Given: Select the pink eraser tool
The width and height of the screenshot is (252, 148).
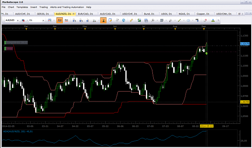Looking at the screenshot, I should tap(205, 21).
